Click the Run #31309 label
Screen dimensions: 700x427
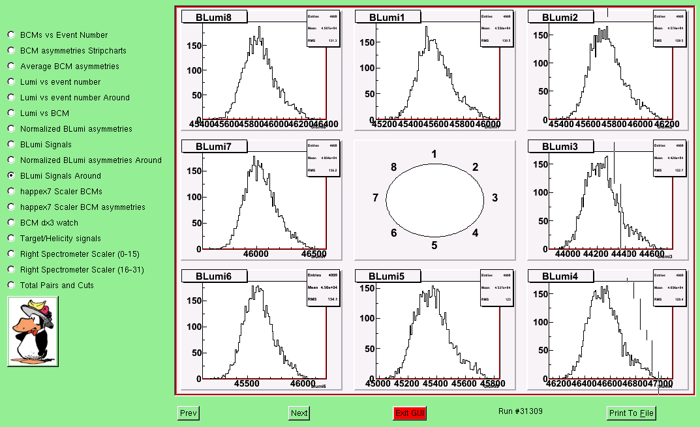(521, 411)
